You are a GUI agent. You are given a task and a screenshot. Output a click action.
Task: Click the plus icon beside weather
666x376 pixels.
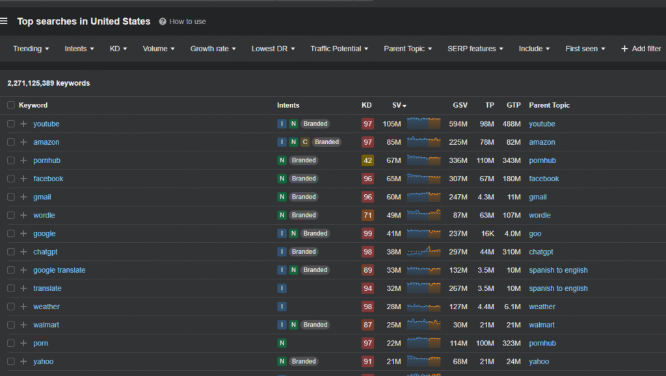pos(24,307)
